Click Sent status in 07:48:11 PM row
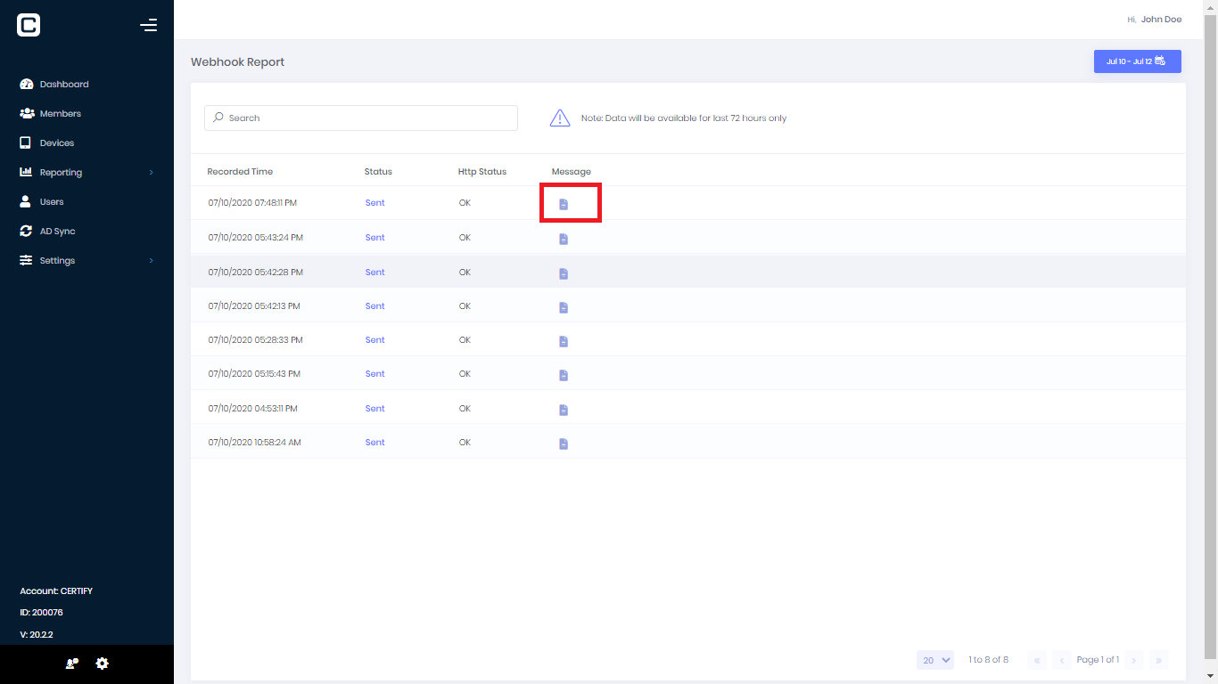The width and height of the screenshot is (1218, 684). pyautogui.click(x=375, y=203)
